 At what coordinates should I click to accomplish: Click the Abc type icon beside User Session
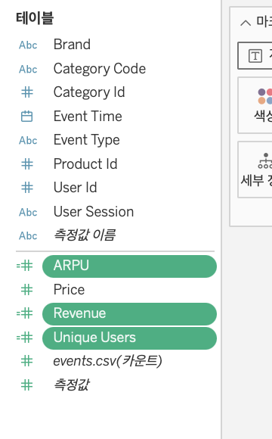point(28,212)
